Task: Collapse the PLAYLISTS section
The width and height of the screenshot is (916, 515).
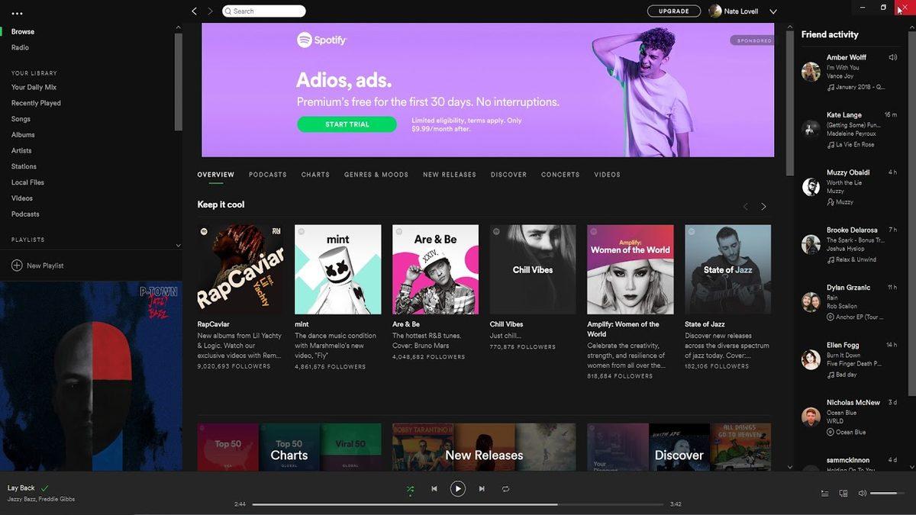Action: point(178,245)
